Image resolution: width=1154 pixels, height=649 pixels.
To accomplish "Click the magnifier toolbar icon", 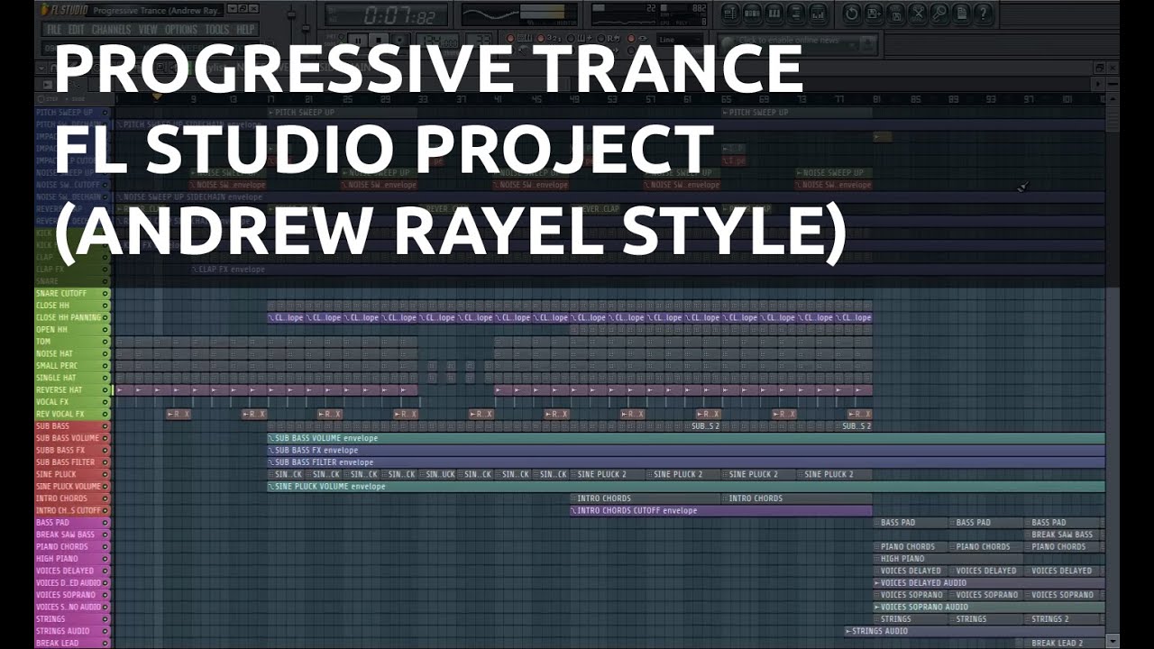I will click(939, 14).
